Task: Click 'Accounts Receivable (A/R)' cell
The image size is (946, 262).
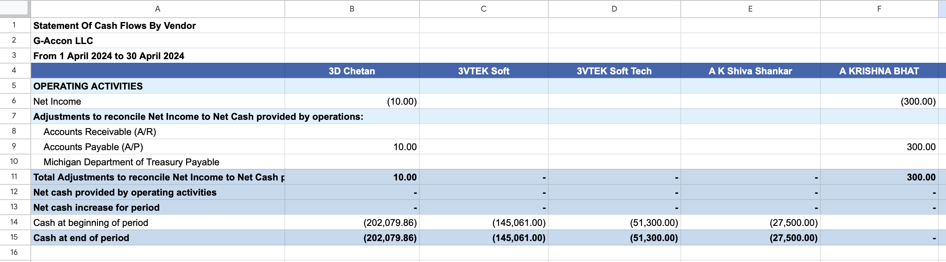Action: (x=157, y=132)
